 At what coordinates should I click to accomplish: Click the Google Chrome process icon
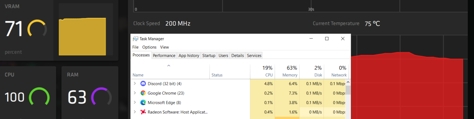click(143, 93)
